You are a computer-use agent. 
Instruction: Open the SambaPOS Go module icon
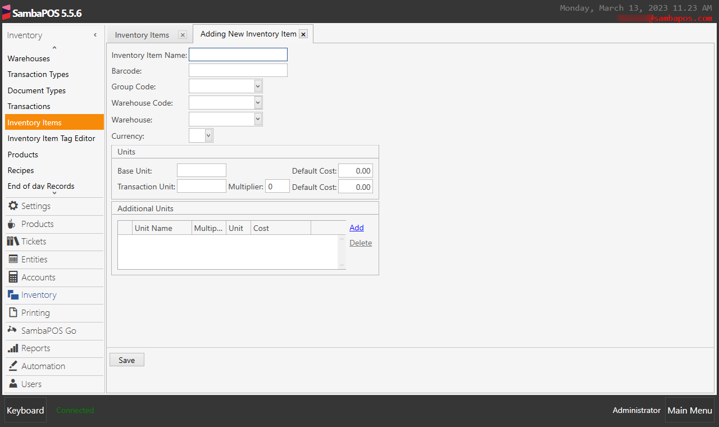point(12,330)
